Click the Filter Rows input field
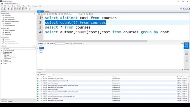The height and width of the screenshot is (107, 190). point(60,44)
